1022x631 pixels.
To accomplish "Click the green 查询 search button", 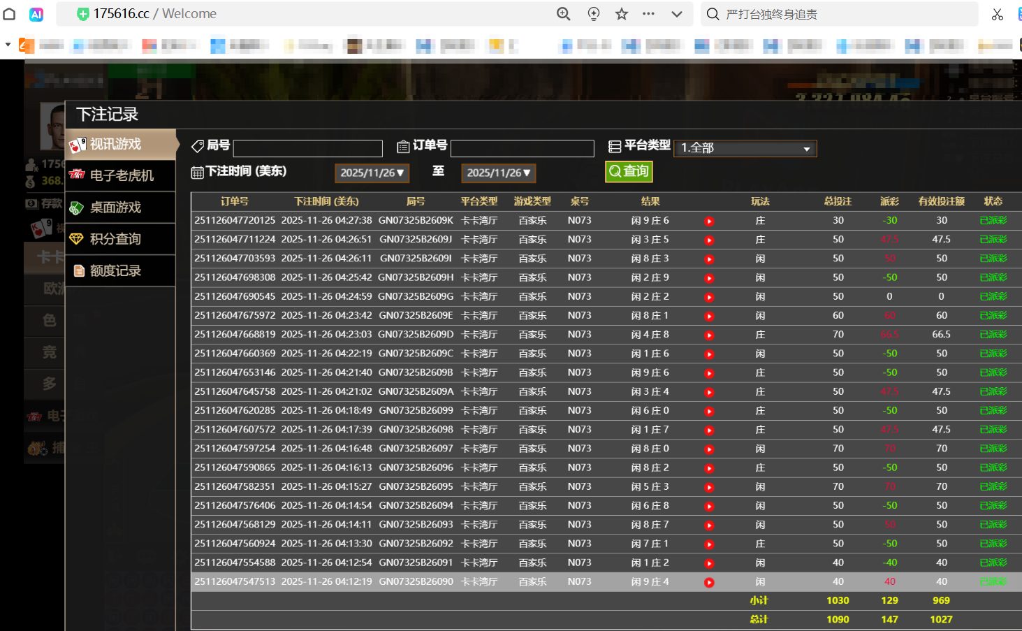I will [629, 171].
